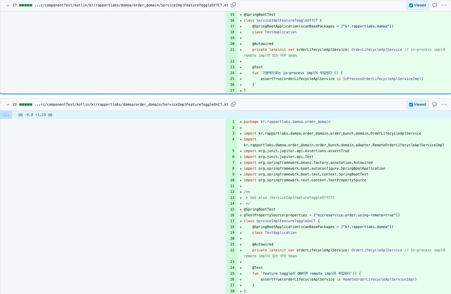Click diffstat green squares of ToggleOnCT.kt
The image size is (451, 294).
pyautogui.click(x=26, y=105)
